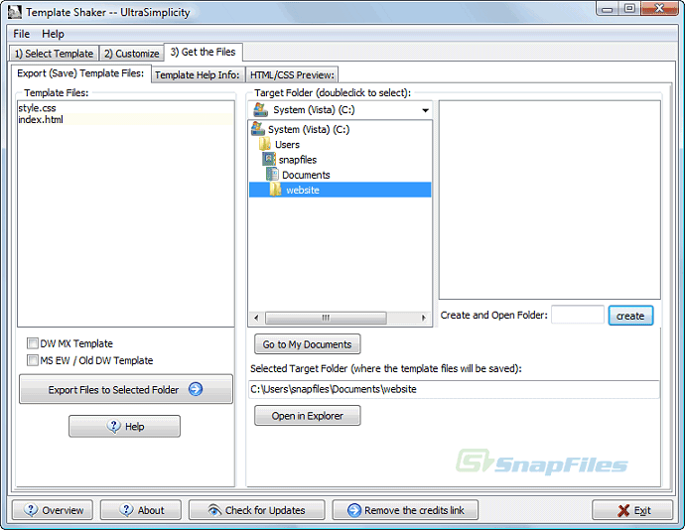Enable the MS EW / Old DW Template checkbox
This screenshot has width=685, height=530.
click(x=33, y=360)
